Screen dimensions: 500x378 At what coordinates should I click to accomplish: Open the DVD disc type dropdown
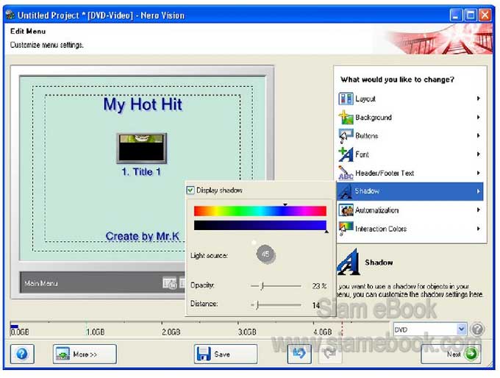(x=462, y=329)
